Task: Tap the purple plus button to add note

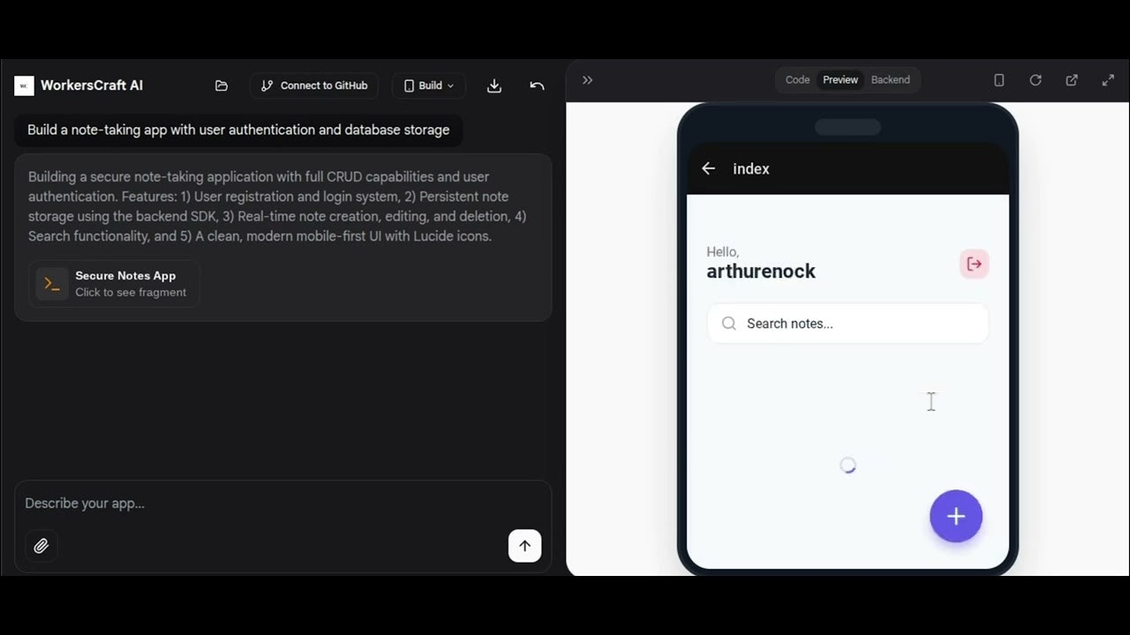Action: coord(956,516)
